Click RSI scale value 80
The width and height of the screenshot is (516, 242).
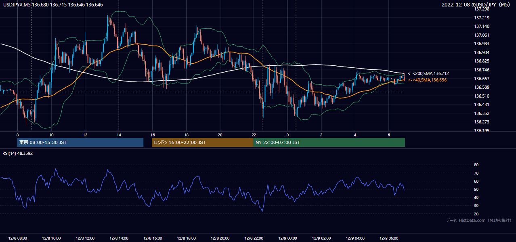tap(476, 165)
